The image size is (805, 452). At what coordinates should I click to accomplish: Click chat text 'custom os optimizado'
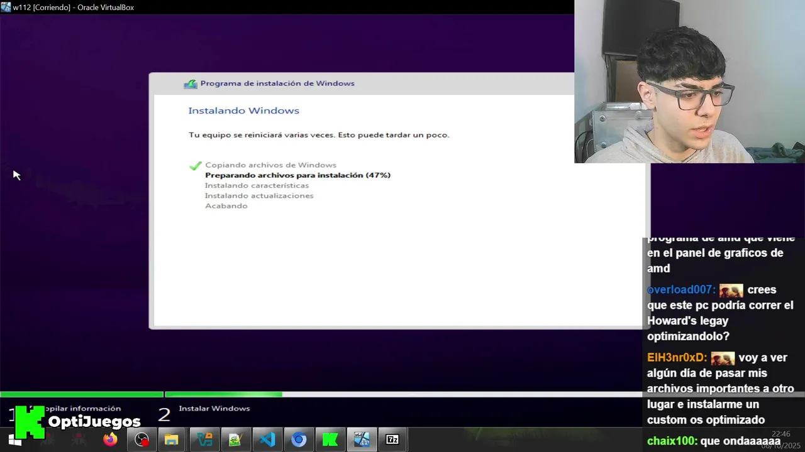tap(706, 420)
